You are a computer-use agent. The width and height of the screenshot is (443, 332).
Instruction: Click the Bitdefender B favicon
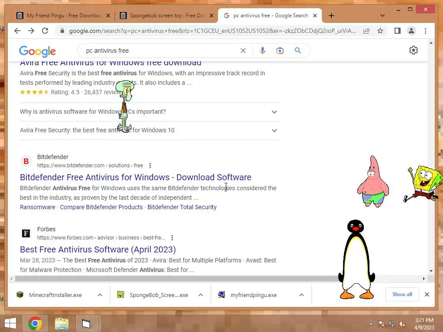coord(26,161)
